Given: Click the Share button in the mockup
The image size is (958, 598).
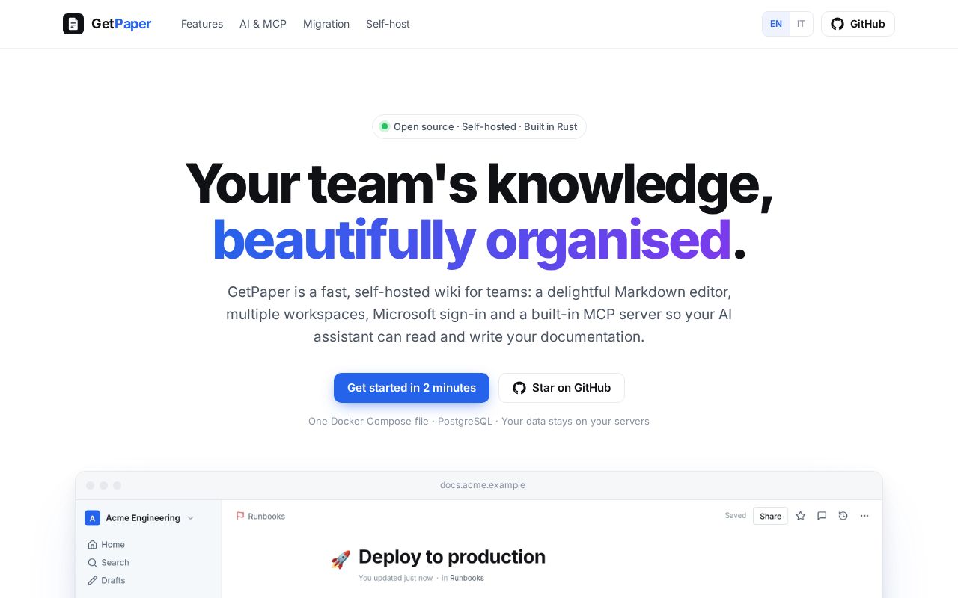Looking at the screenshot, I should point(770,516).
